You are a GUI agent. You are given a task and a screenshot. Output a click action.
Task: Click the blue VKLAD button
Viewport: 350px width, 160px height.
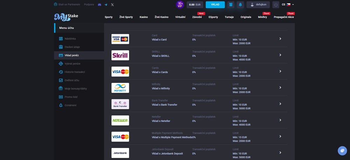pos(215,5)
